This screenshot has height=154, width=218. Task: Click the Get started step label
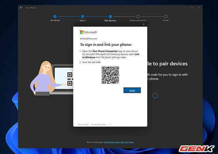(55, 20)
